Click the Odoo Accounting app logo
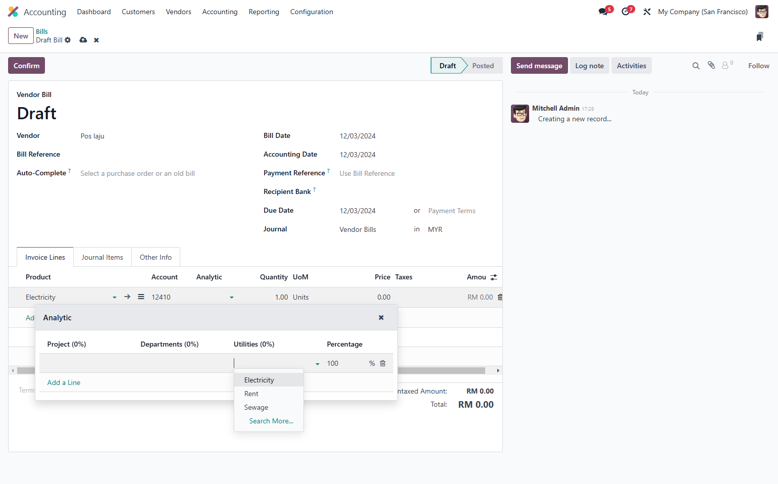The image size is (778, 484). (13, 12)
